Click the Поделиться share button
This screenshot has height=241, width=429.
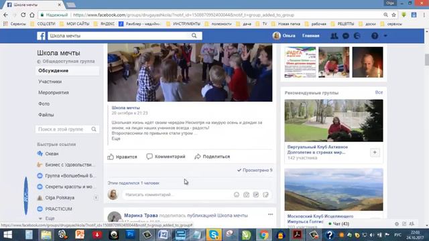pyautogui.click(x=212, y=157)
